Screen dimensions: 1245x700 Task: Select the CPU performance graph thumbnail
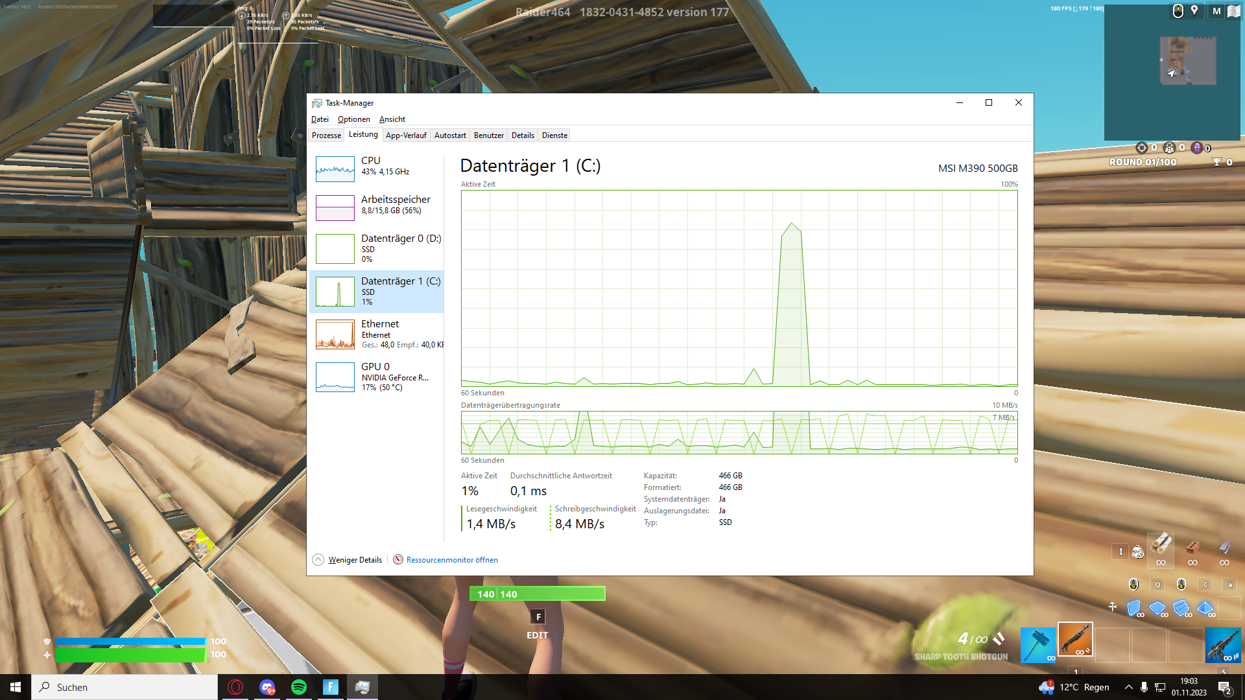click(x=335, y=169)
